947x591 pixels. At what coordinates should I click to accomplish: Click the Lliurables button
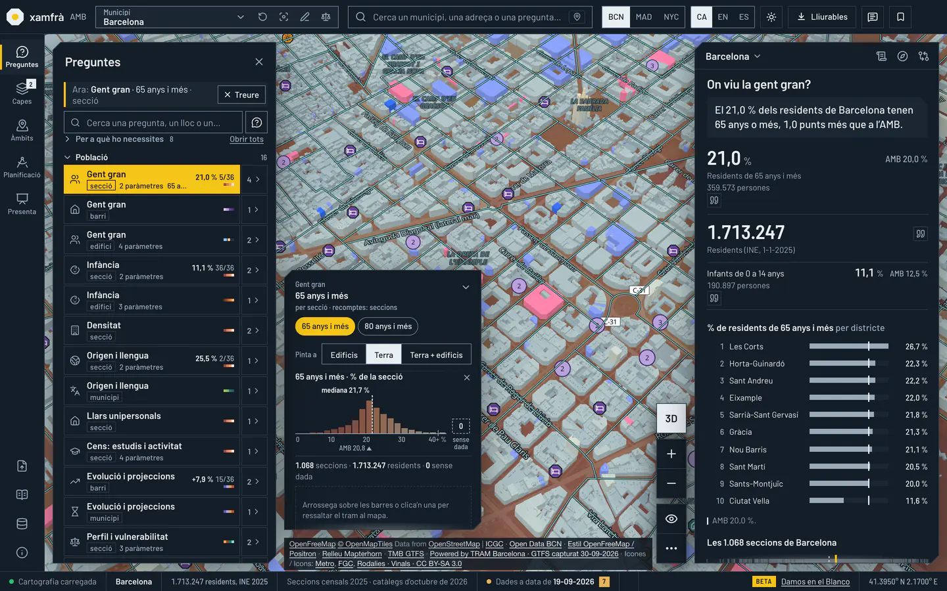(822, 17)
